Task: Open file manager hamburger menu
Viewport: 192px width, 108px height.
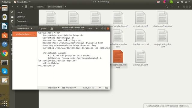Action: click(178, 7)
